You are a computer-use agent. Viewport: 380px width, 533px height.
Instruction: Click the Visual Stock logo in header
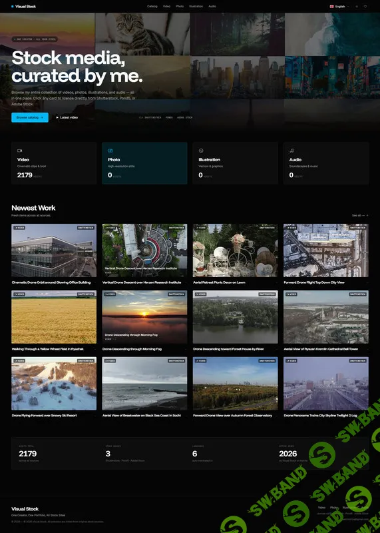tap(23, 7)
